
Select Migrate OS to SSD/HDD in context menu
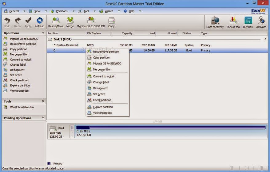point(108,63)
